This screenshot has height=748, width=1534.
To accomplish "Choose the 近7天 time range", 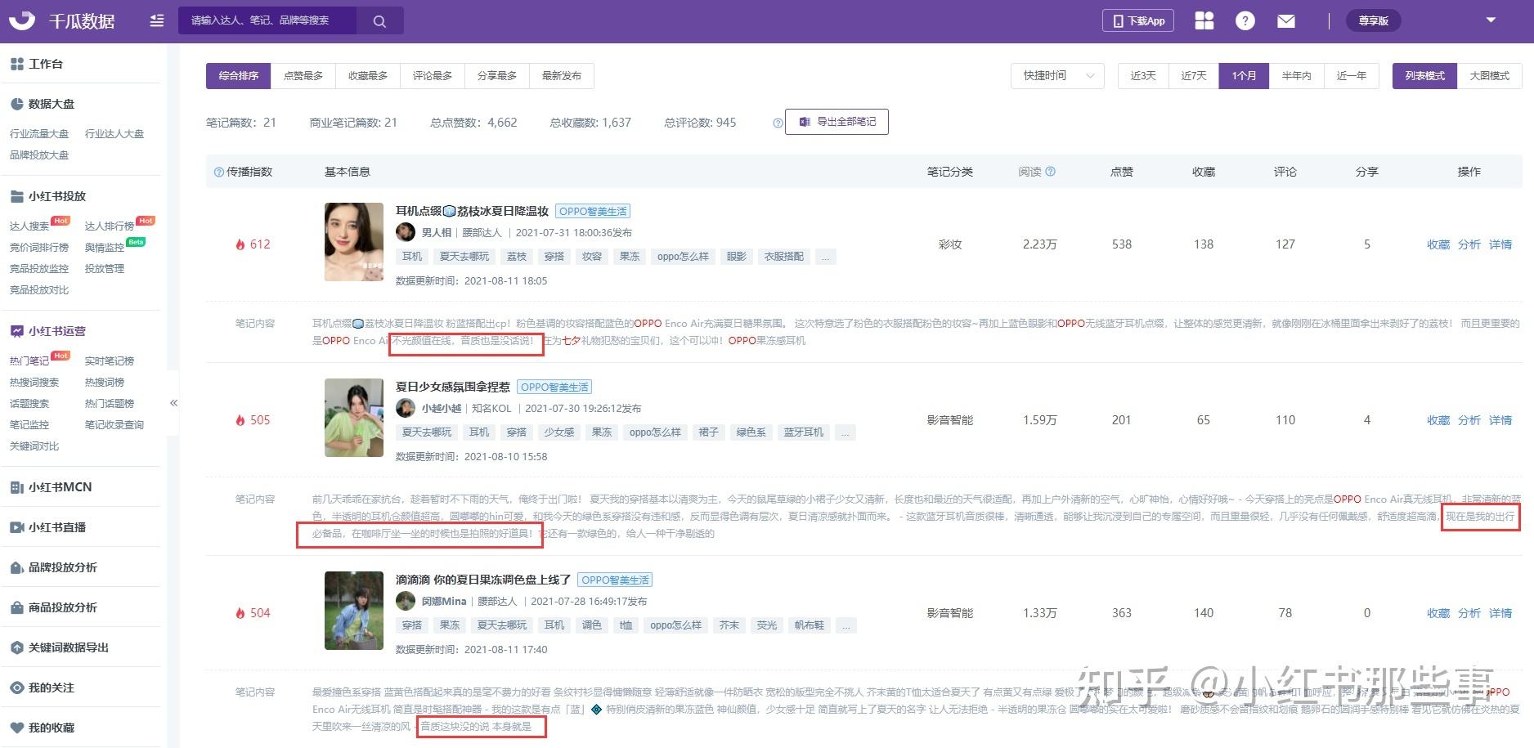I will point(1194,76).
